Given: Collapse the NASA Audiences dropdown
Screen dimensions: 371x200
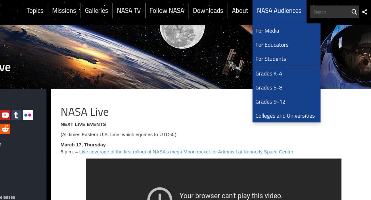Looking at the screenshot, I should pyautogui.click(x=279, y=11).
